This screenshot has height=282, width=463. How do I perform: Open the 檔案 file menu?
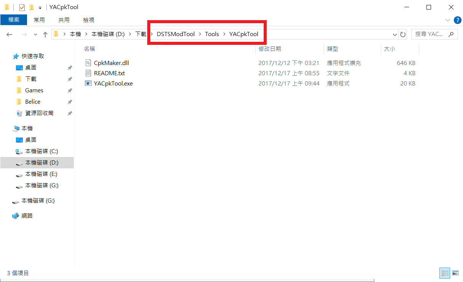click(14, 20)
